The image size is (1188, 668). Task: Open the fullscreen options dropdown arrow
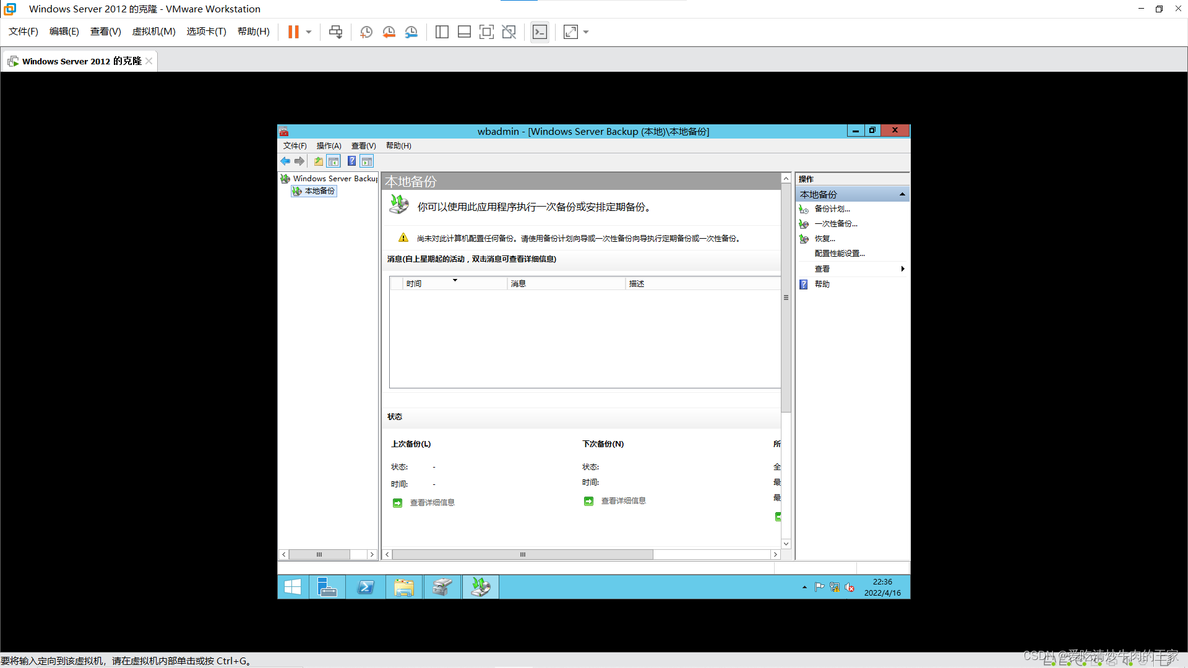pyautogui.click(x=586, y=32)
